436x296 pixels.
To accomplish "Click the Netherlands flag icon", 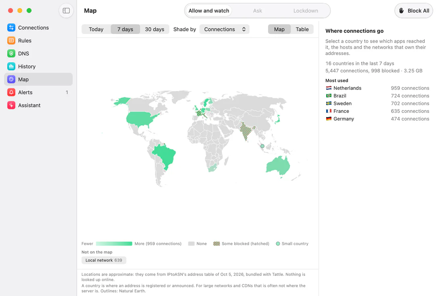I will pos(329,88).
